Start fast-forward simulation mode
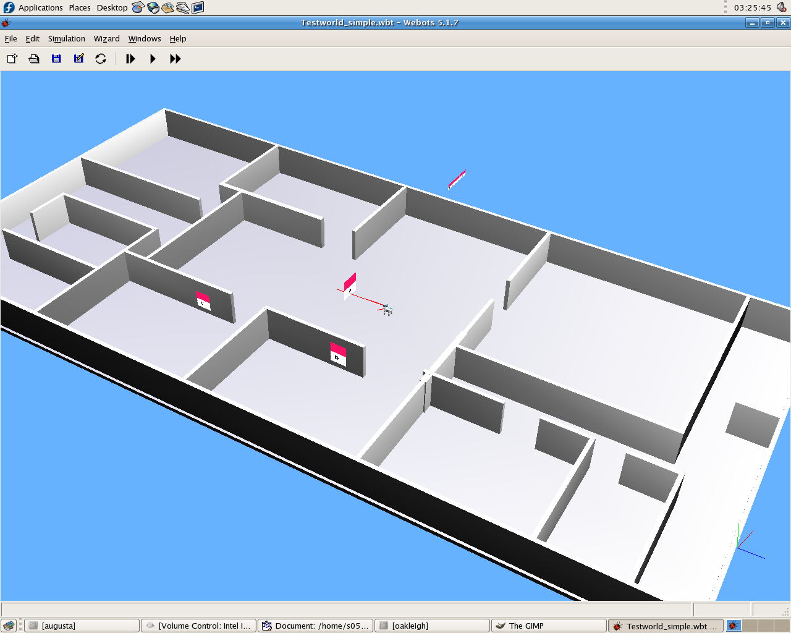Screen dimensions: 791x633 pos(176,59)
